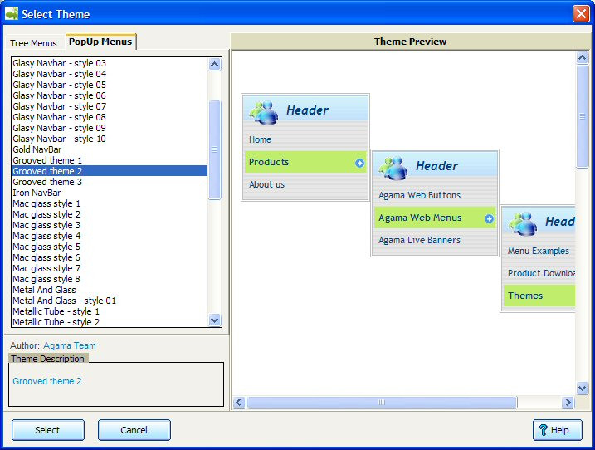Screen dimensions: 595x450
Task: Click the highlighted Grooved theme 2 row
Action: 110,171
